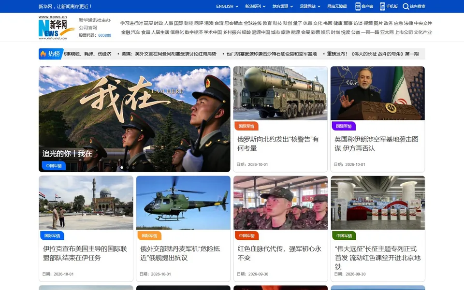Select the 全球连线 navigation link
This screenshot has height=290, width=464.
pos(253,23)
